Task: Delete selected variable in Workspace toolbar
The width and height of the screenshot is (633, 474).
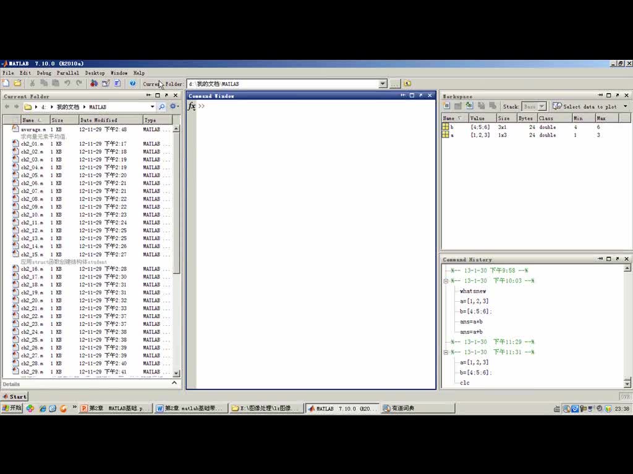Action: (x=493, y=106)
